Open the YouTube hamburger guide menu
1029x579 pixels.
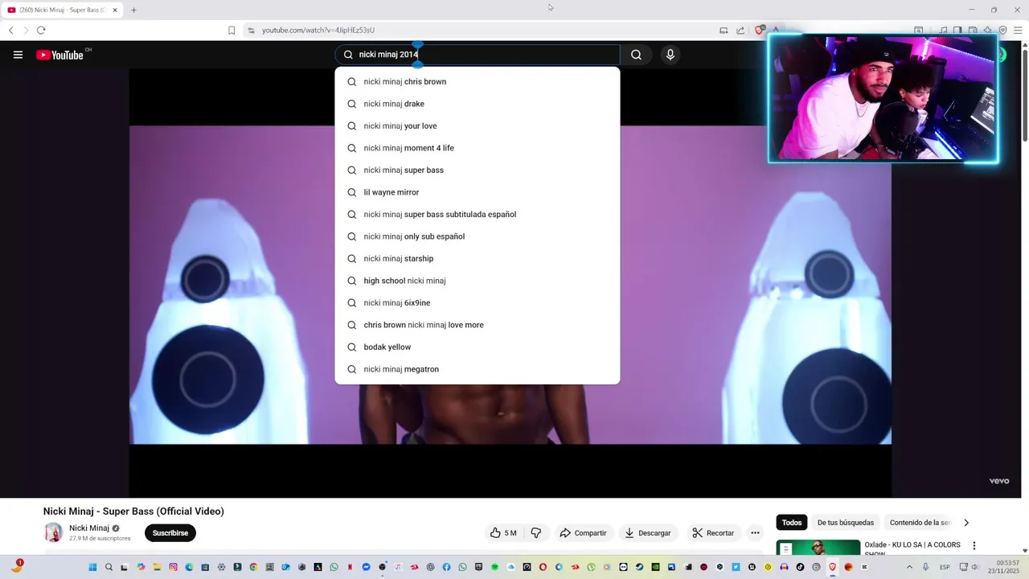coord(18,55)
